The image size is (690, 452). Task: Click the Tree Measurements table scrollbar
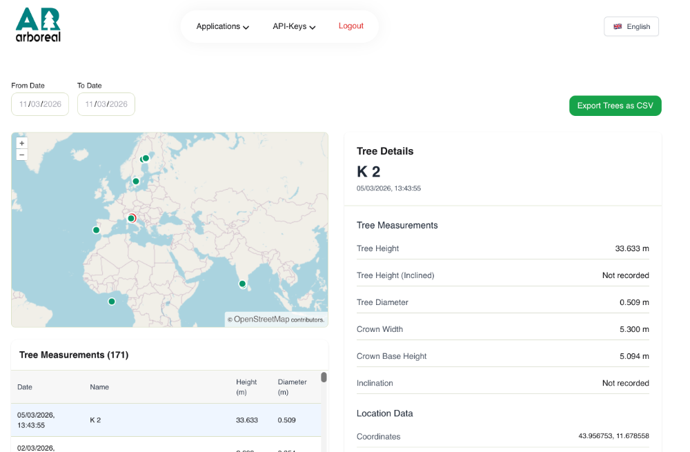click(x=324, y=377)
